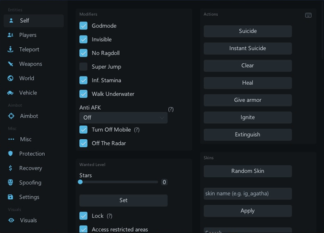Click the Stars slider handle

(x=80, y=182)
